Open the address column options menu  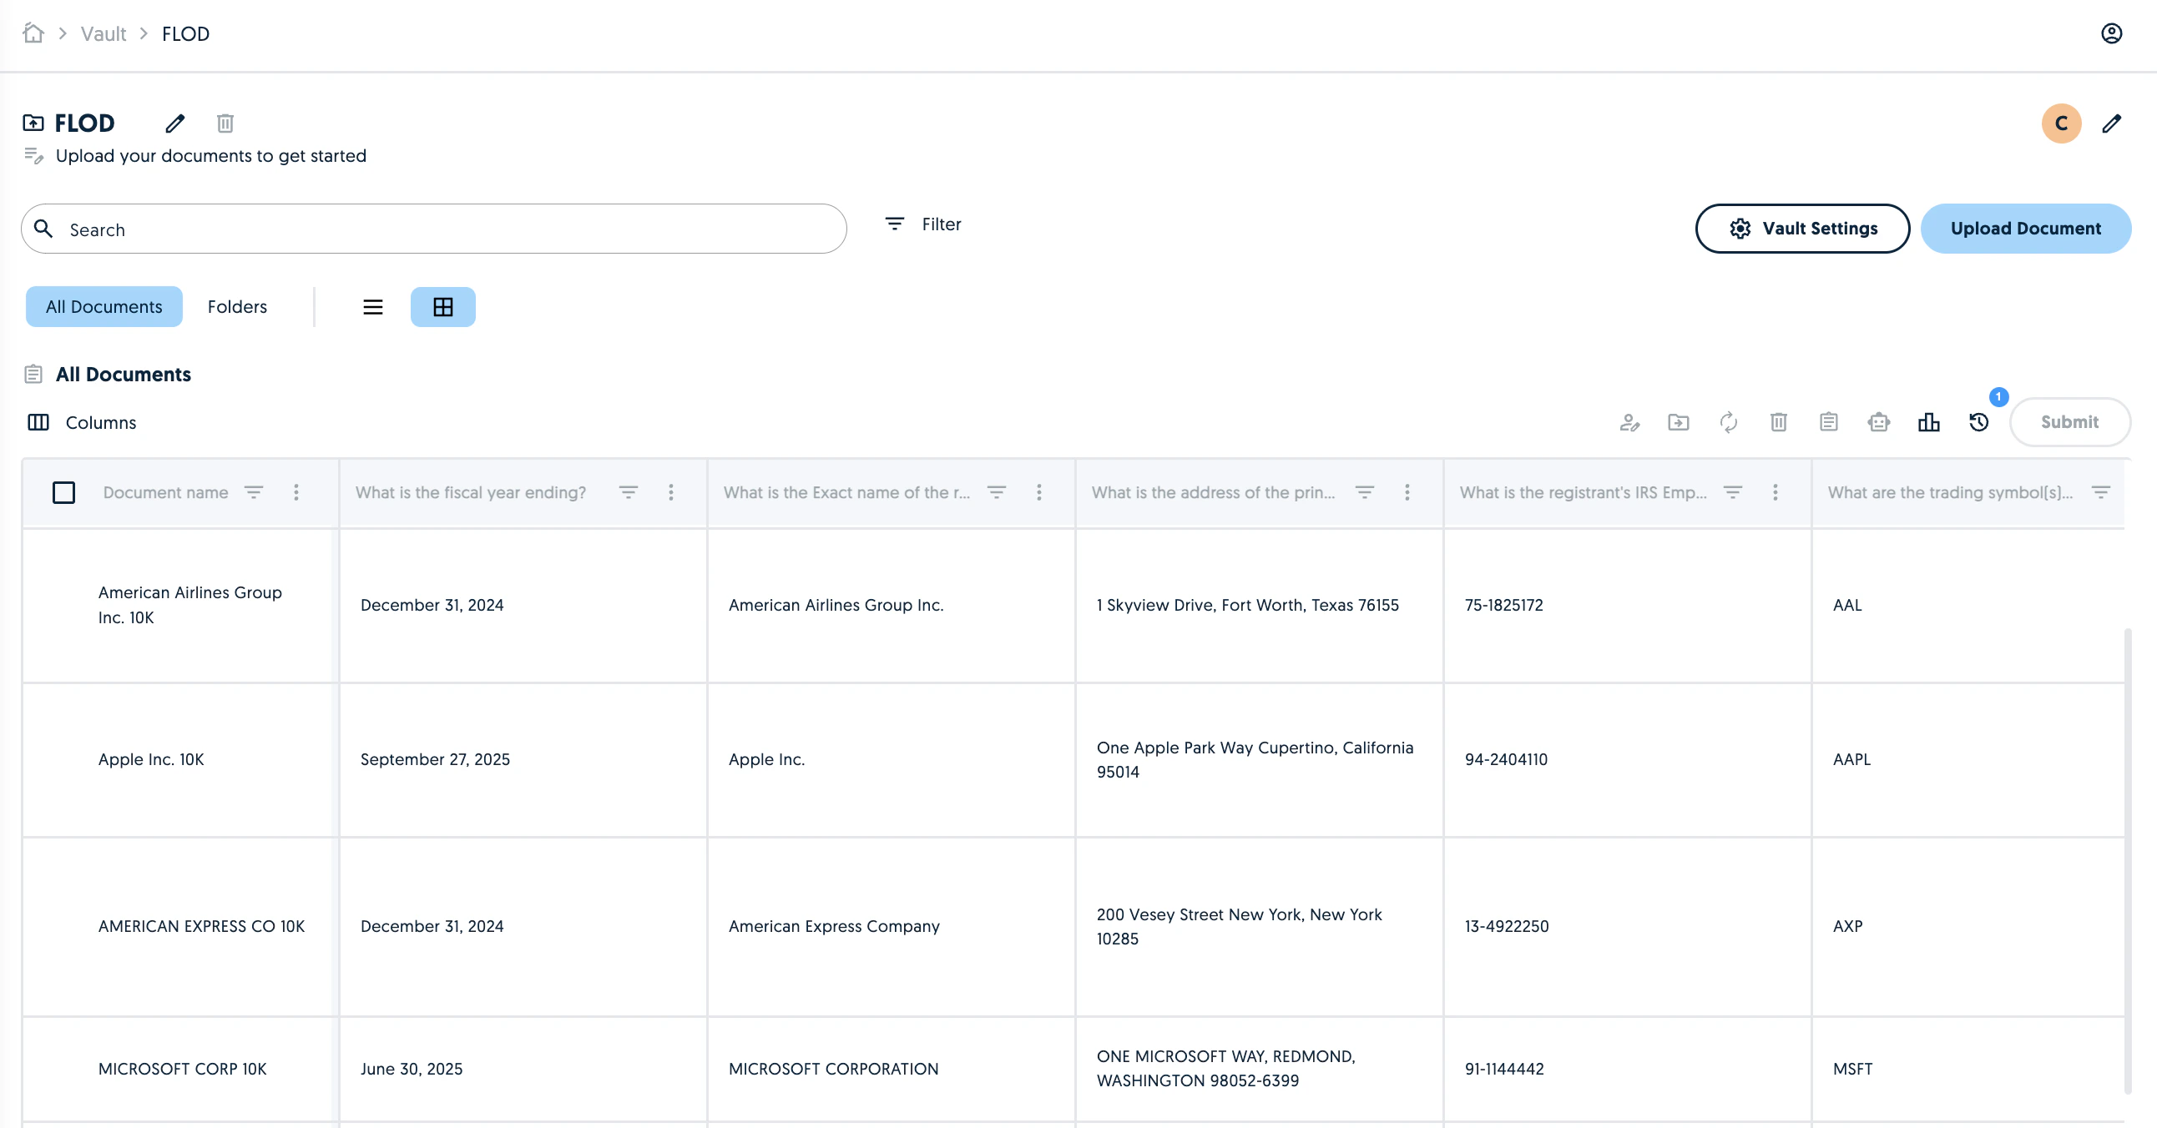click(x=1407, y=492)
